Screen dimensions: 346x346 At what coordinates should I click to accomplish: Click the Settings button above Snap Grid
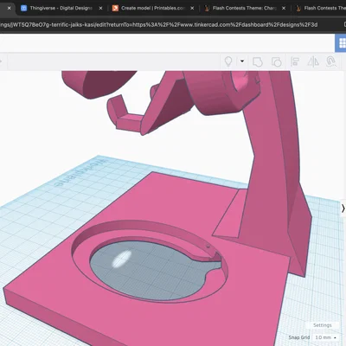(x=323, y=325)
